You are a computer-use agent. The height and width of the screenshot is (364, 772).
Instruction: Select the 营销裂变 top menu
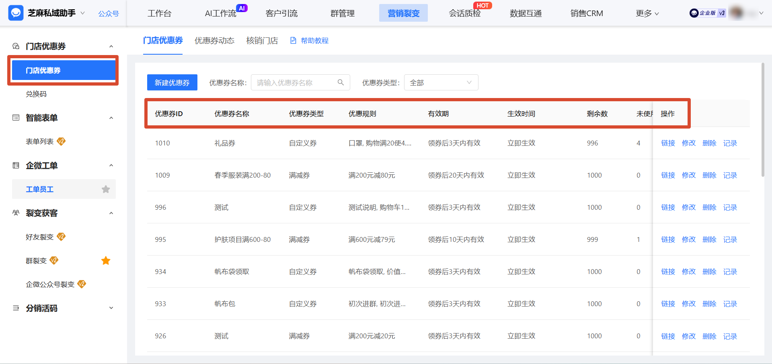tap(403, 13)
